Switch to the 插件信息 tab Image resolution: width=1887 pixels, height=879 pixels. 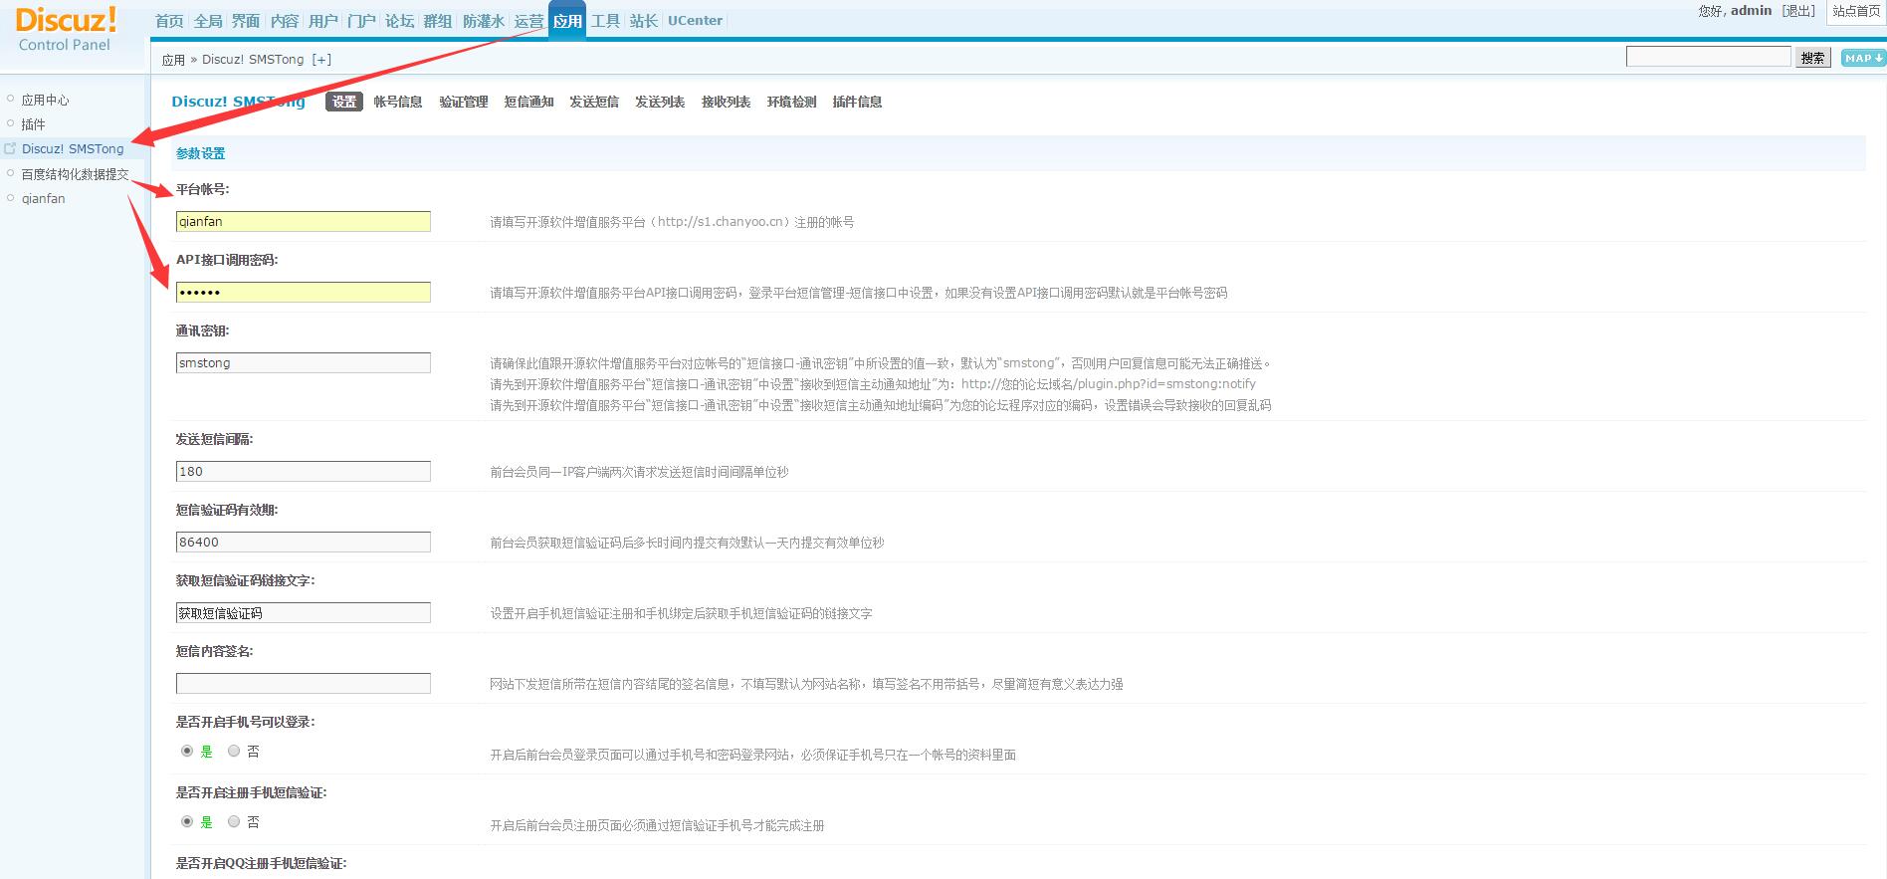[x=857, y=102]
